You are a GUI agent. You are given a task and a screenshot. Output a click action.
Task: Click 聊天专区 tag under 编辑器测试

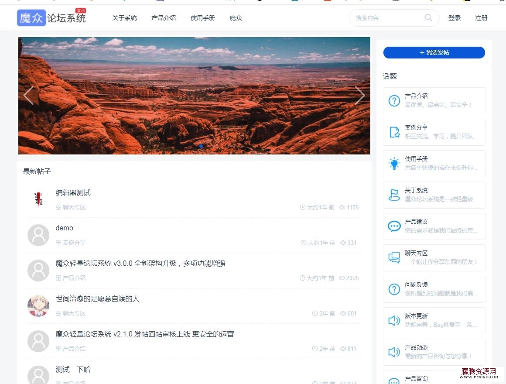(71, 207)
